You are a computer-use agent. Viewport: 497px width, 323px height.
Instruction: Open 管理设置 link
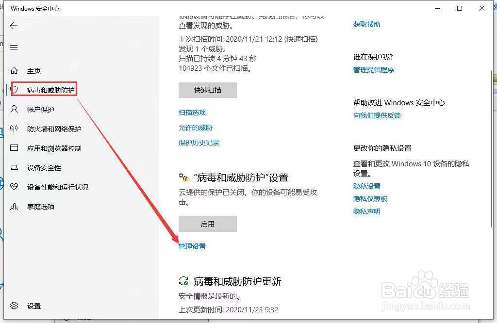pos(192,246)
